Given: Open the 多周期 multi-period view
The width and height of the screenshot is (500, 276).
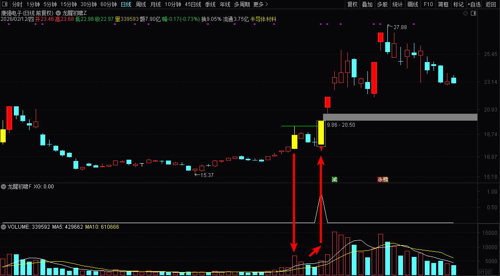Looking at the screenshot, I should point(242,4).
